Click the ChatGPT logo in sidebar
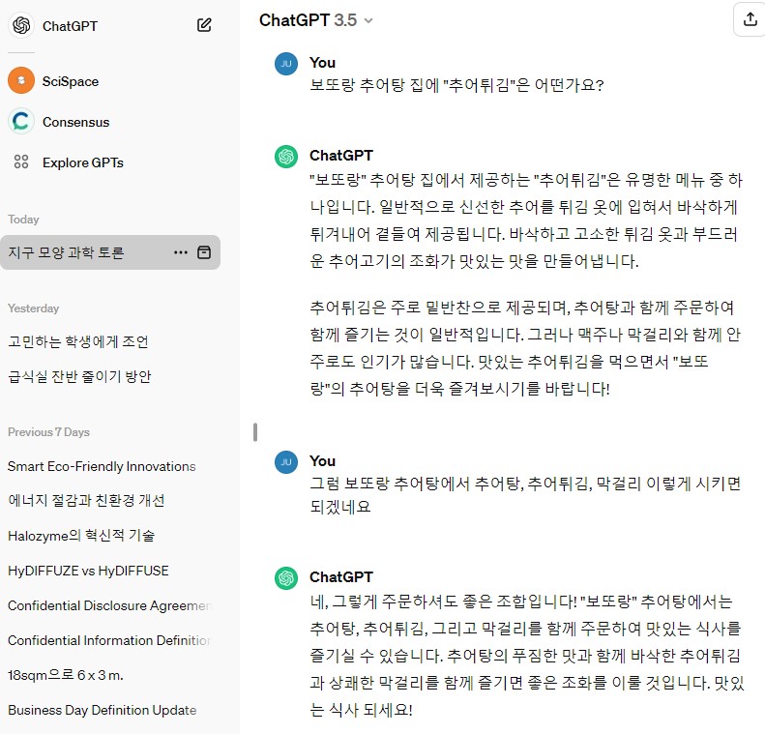Screen dimensions: 765x734 21,25
